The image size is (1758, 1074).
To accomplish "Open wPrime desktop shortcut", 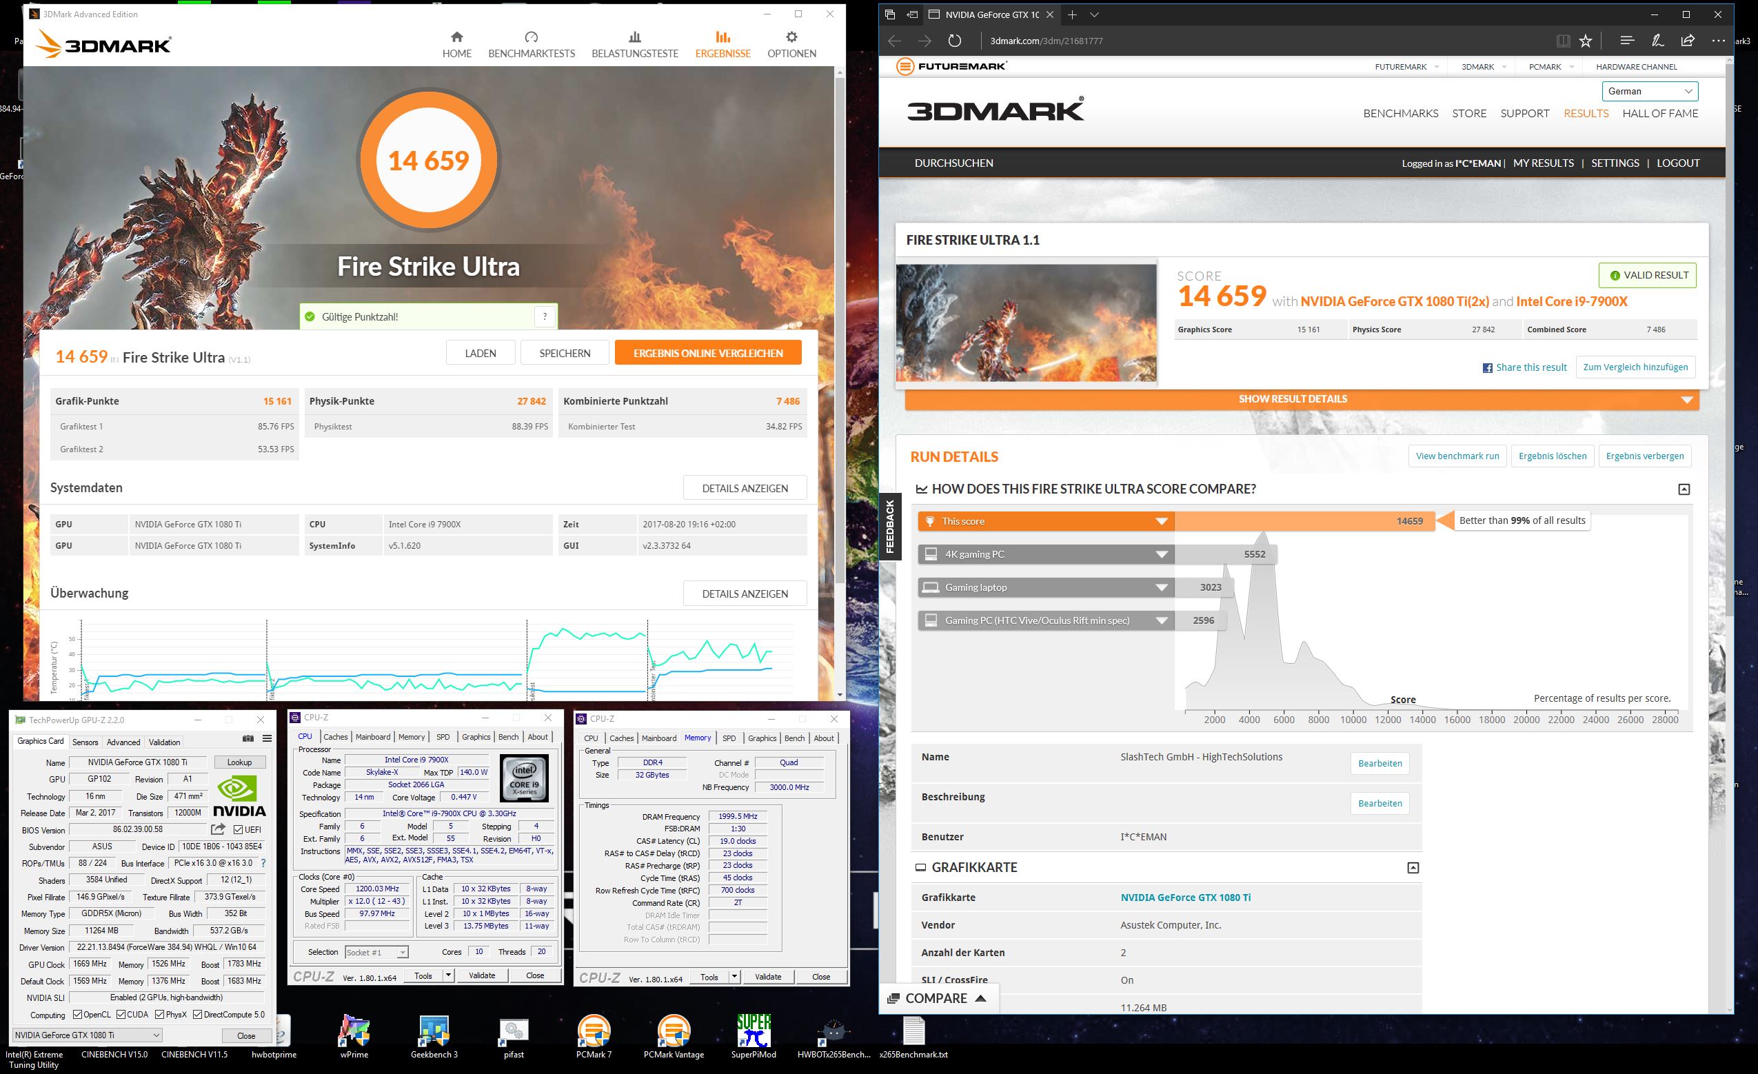I will [354, 1037].
